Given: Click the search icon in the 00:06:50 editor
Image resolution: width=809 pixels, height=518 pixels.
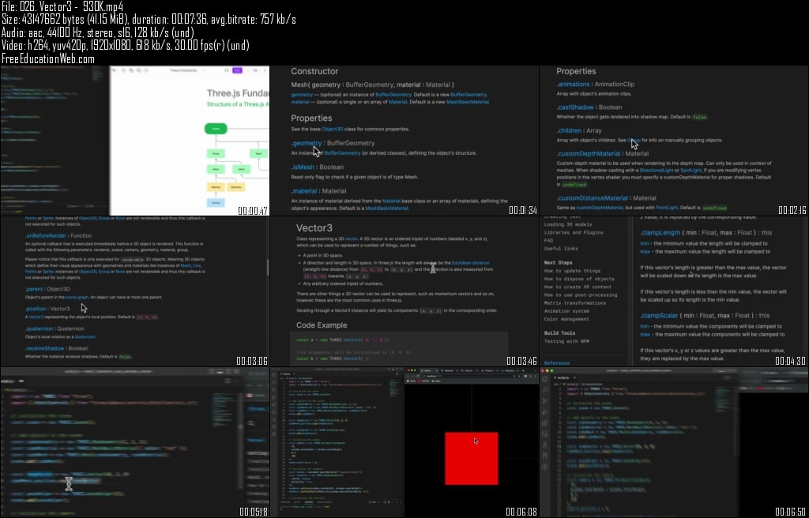Looking at the screenshot, I should point(545,390).
